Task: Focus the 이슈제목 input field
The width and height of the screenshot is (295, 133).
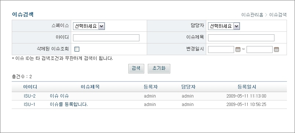Action: pyautogui.click(x=241, y=38)
